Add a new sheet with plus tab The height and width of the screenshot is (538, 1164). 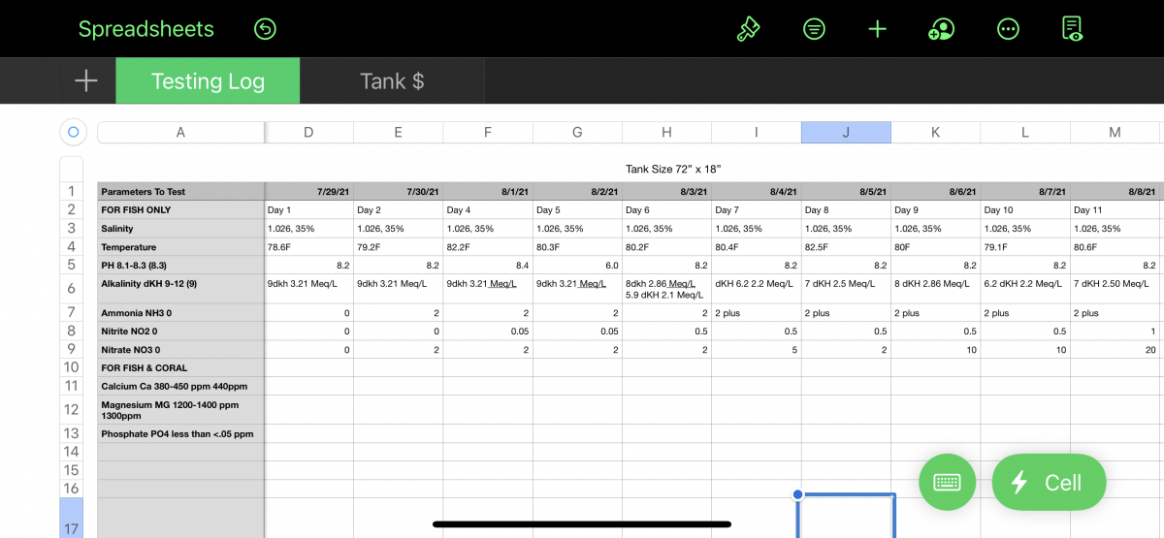[x=86, y=80]
